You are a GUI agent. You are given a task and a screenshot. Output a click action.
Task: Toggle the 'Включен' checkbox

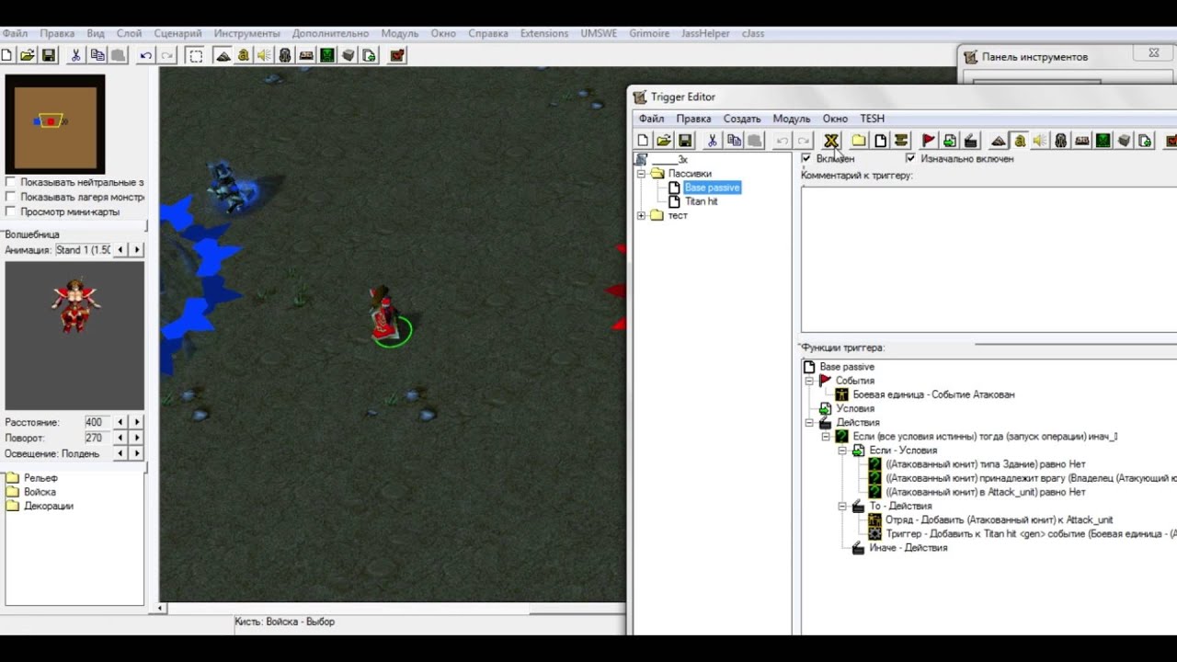(x=806, y=158)
